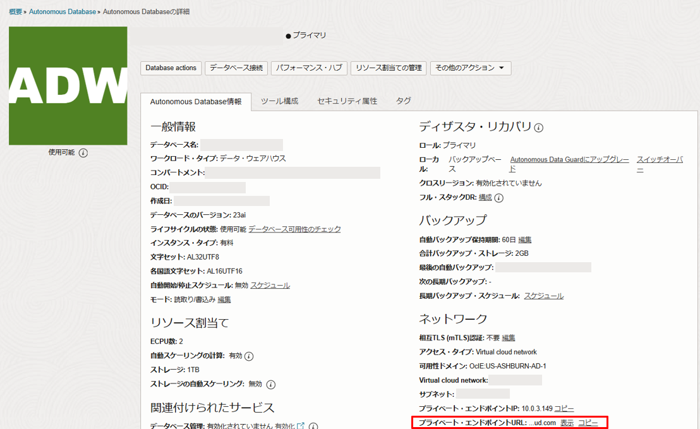The image size is (700, 429).
Task: Copy the プライベート・エンドポイントIP address
Action: 564,408
